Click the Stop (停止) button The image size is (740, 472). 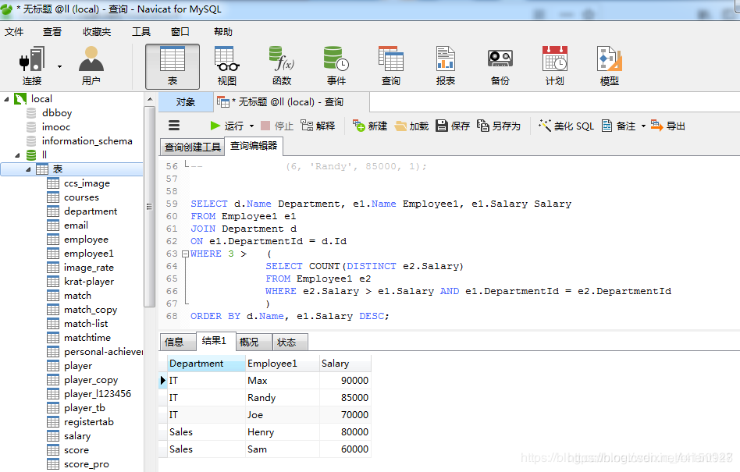[277, 126]
